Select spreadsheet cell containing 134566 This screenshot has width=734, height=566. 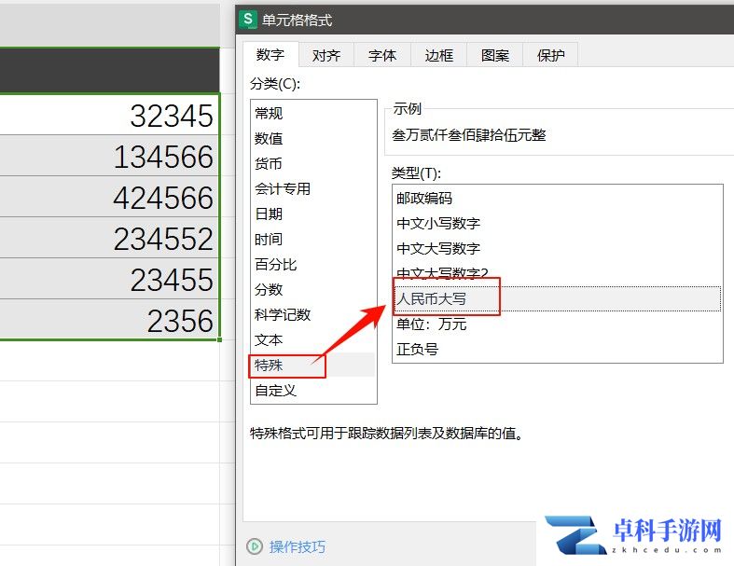coord(109,156)
